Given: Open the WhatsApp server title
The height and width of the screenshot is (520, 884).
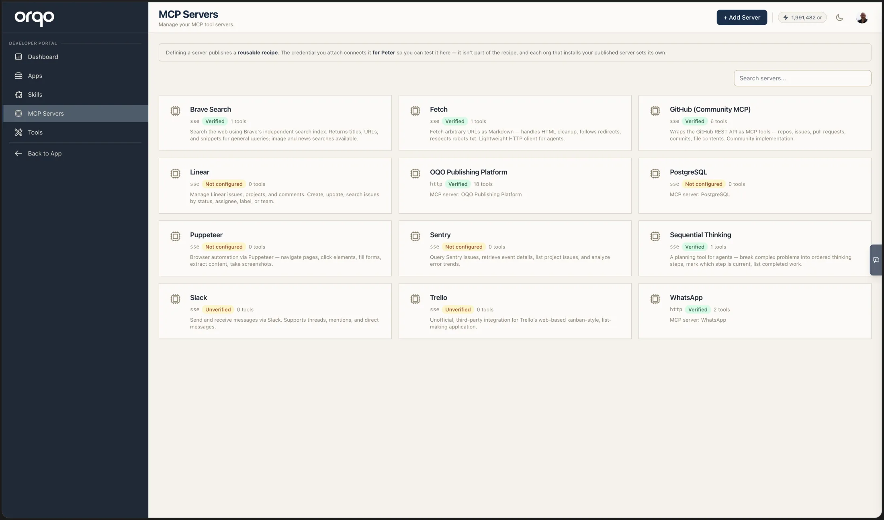Looking at the screenshot, I should pos(686,298).
